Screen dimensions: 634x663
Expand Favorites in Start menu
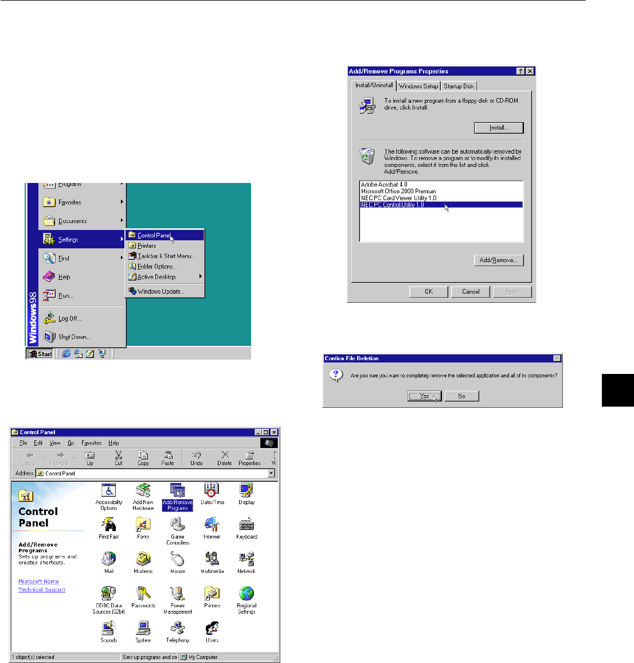pyautogui.click(x=83, y=202)
